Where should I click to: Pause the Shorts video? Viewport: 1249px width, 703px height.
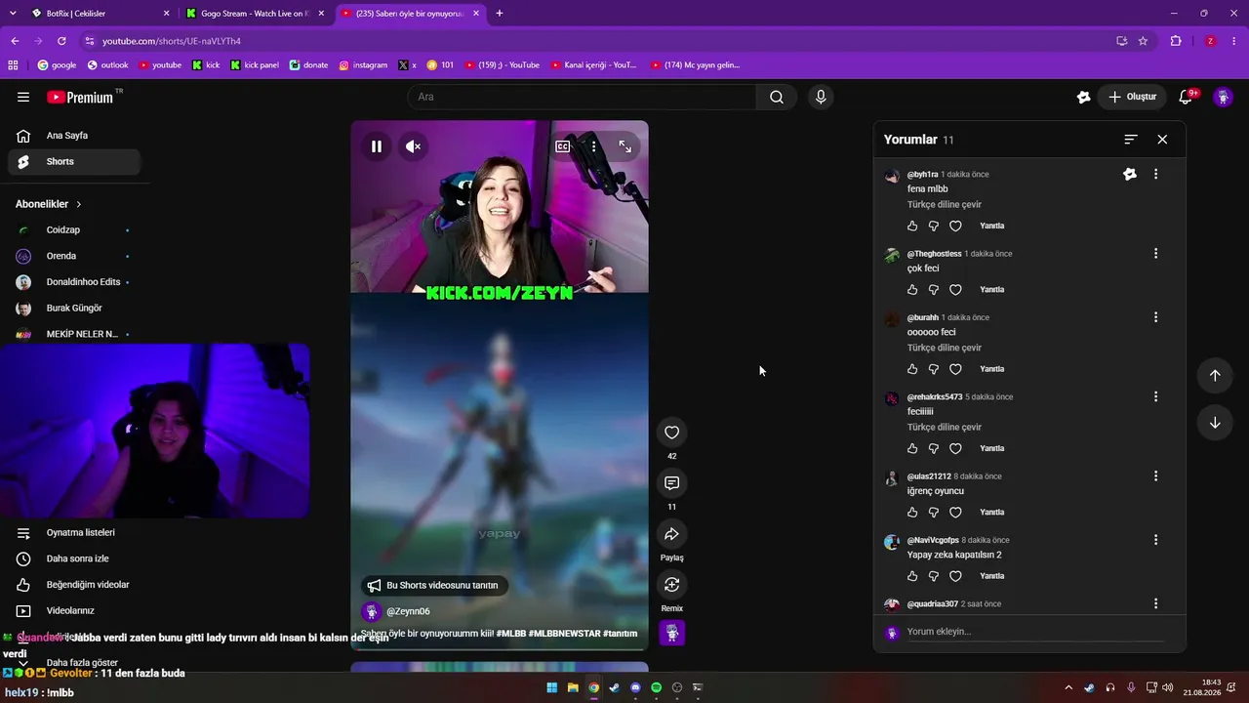click(x=377, y=146)
